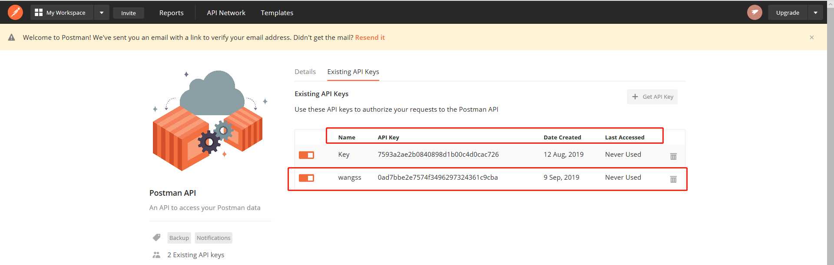Image resolution: width=834 pixels, height=265 pixels.
Task: Click the 2 Existing API keys text
Action: pyautogui.click(x=196, y=255)
